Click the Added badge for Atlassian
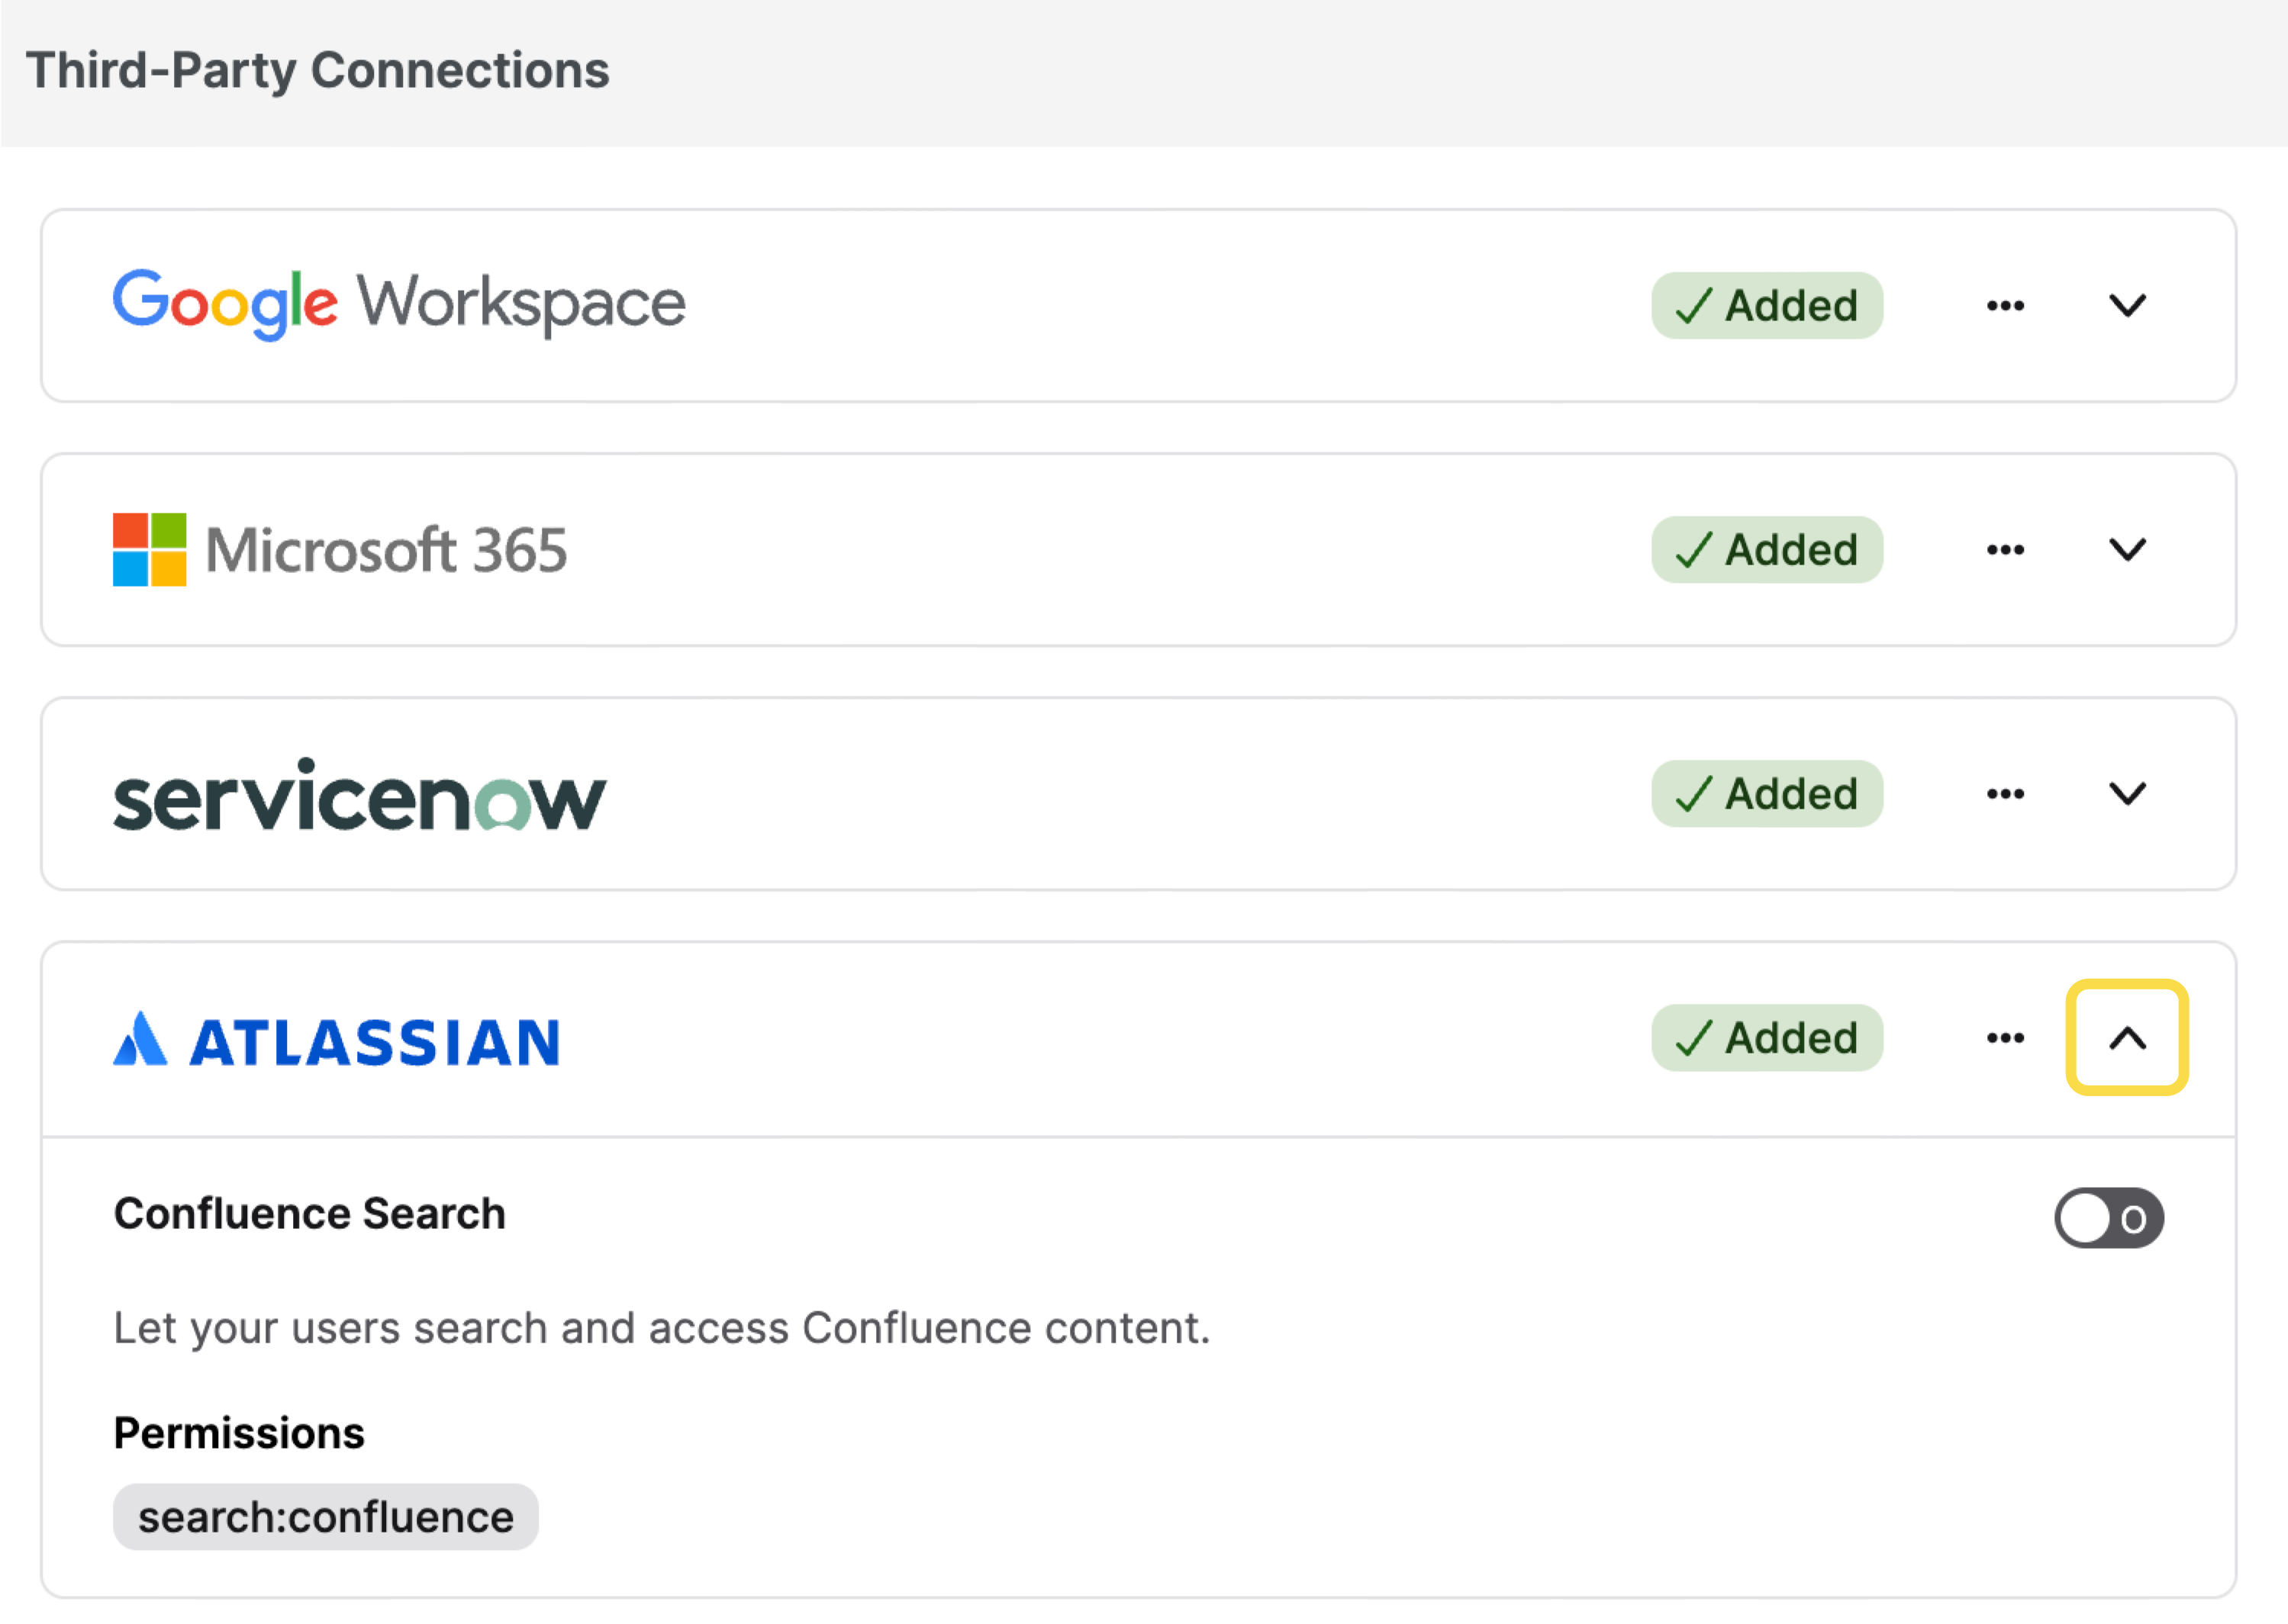2288x1624 pixels. point(1767,1038)
